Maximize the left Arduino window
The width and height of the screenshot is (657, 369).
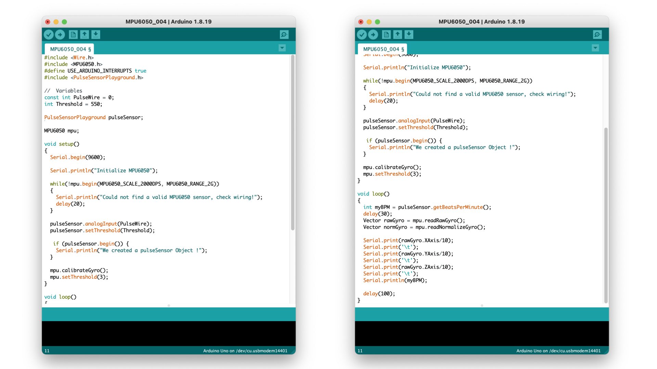(64, 22)
